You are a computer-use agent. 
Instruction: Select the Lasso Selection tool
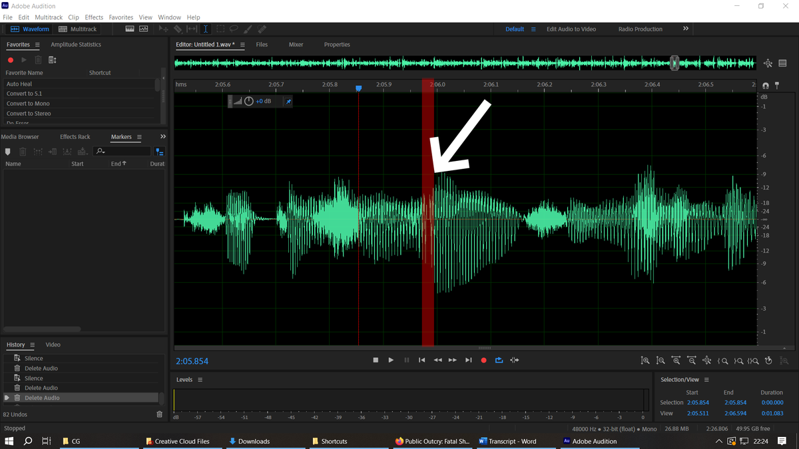(x=234, y=29)
